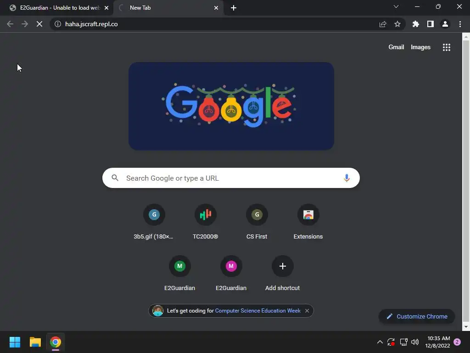Open Computer Science Education Week link
Image resolution: width=470 pixels, height=353 pixels.
(x=258, y=311)
